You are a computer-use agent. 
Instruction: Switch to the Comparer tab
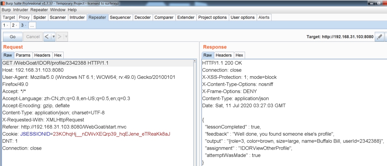(x=164, y=17)
